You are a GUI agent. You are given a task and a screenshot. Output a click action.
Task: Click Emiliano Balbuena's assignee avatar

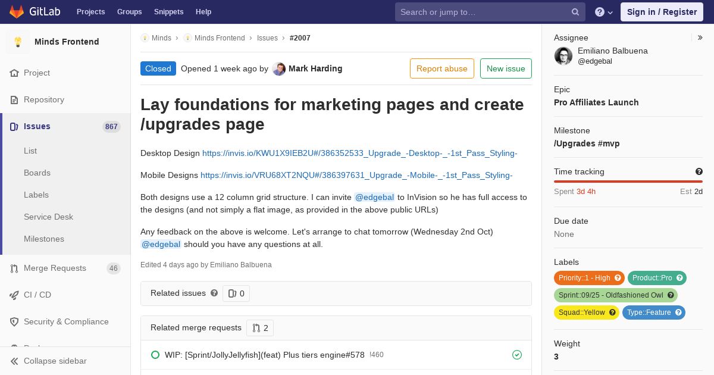point(563,56)
